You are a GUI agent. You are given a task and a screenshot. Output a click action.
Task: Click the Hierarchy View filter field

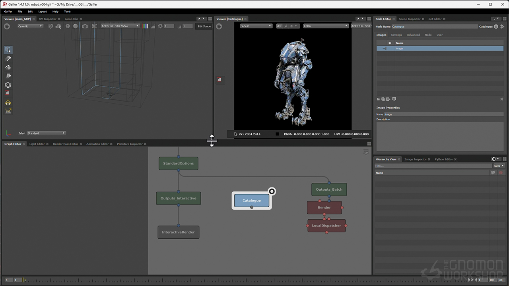(x=433, y=166)
